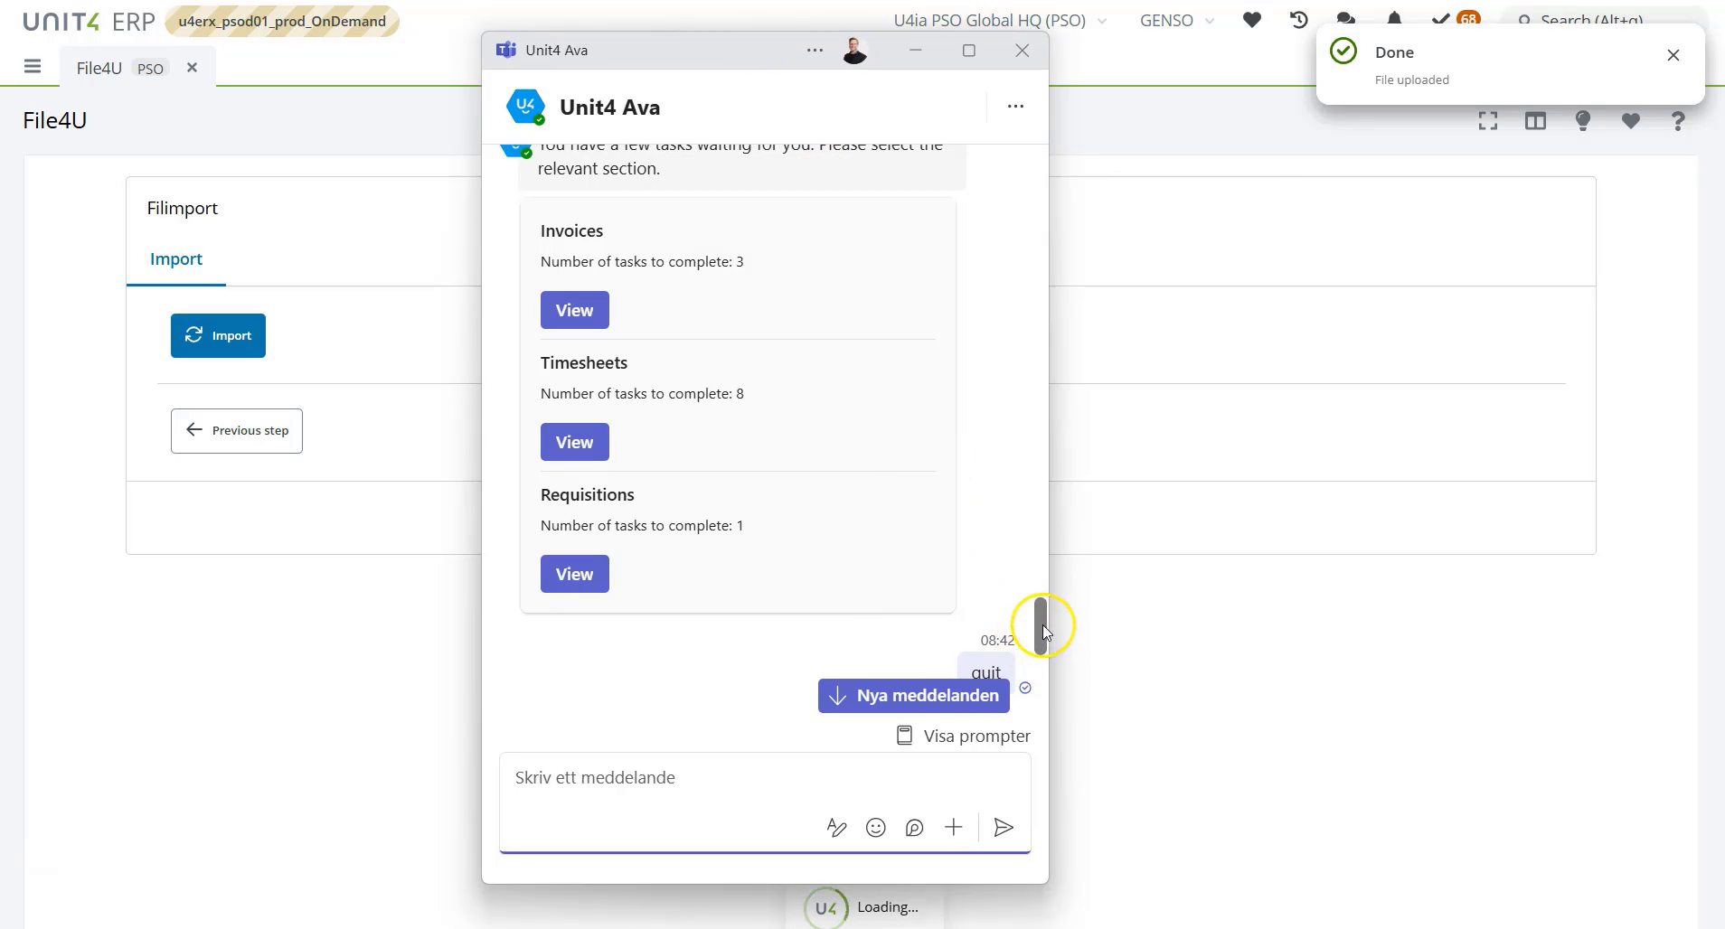
Task: Open the tips lightbulb icon
Action: tap(1584, 120)
